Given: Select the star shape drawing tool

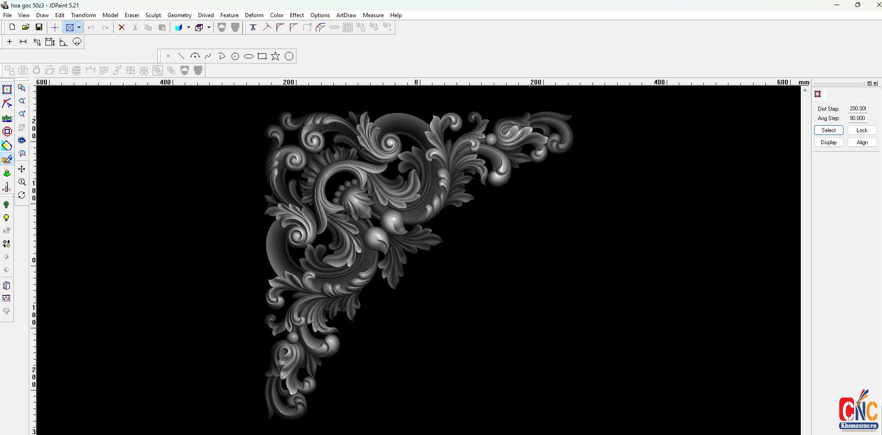Looking at the screenshot, I should (x=276, y=56).
